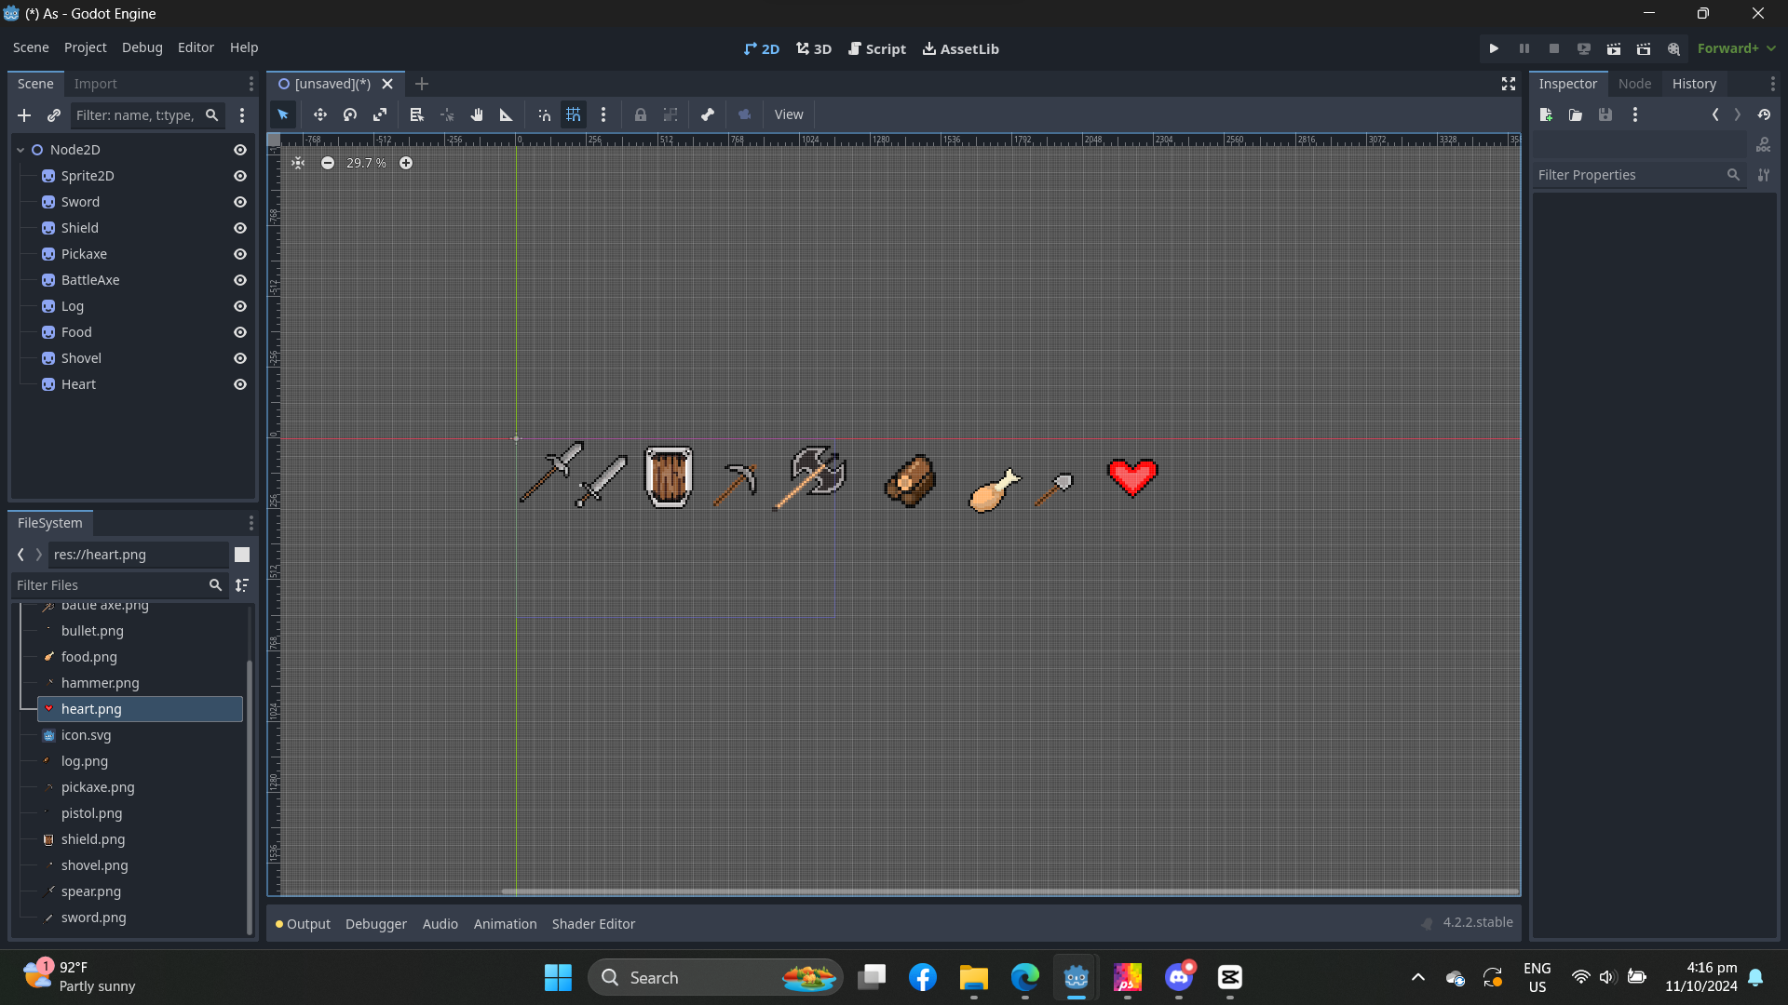Open the Forward+ renderer dropdown
1788x1005 pixels.
(1736, 48)
